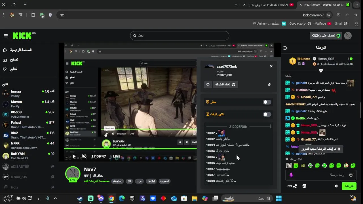Open tmnaa channel in sidebar
363x204 pixels.
28,93
